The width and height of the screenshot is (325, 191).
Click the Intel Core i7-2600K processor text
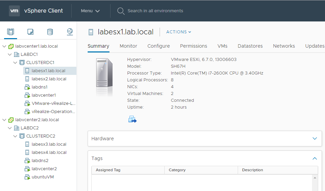[217, 73]
